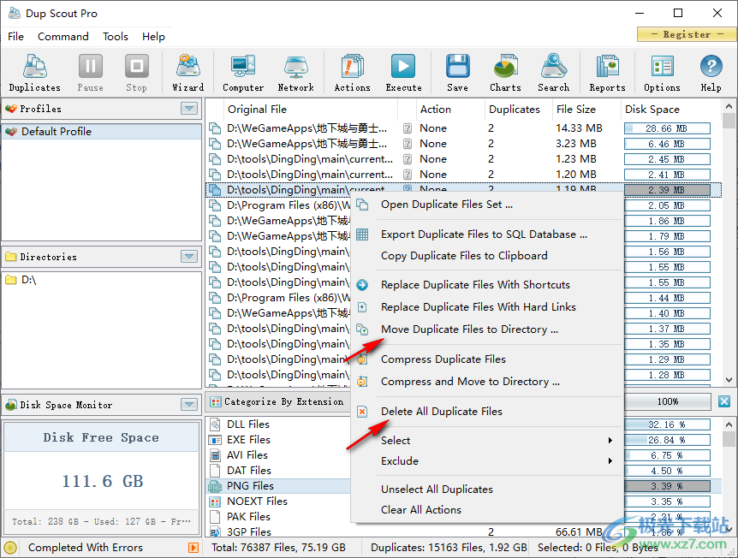738x558 pixels.
Task: Click the Execute toolbar button
Action: click(403, 73)
